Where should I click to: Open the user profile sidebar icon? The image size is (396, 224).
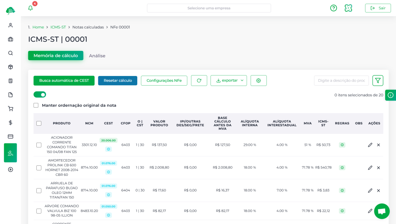pos(10,25)
